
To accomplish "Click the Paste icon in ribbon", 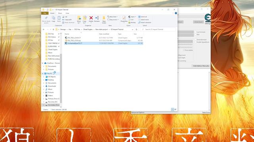I will pos(59,18).
